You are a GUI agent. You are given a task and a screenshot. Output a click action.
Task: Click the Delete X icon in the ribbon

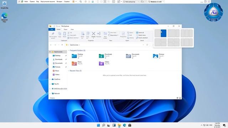pos(93,34)
